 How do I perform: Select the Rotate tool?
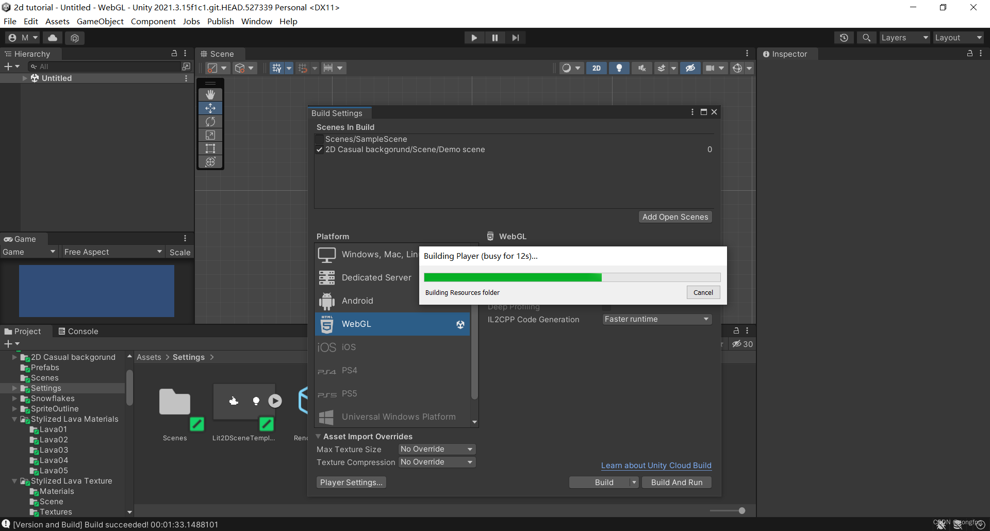coord(210,122)
